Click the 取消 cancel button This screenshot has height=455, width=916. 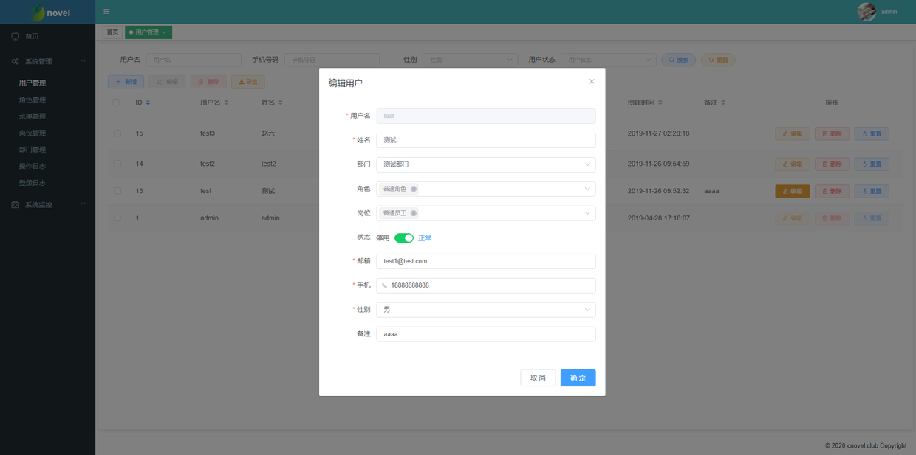click(x=538, y=378)
